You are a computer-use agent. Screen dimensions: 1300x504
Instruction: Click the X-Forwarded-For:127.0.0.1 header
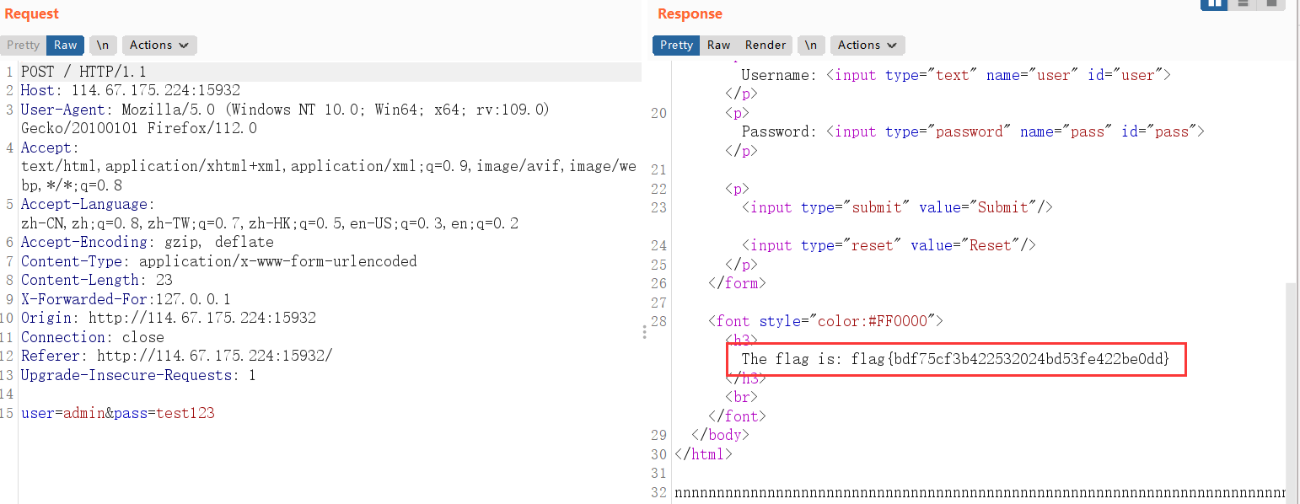tap(126, 299)
